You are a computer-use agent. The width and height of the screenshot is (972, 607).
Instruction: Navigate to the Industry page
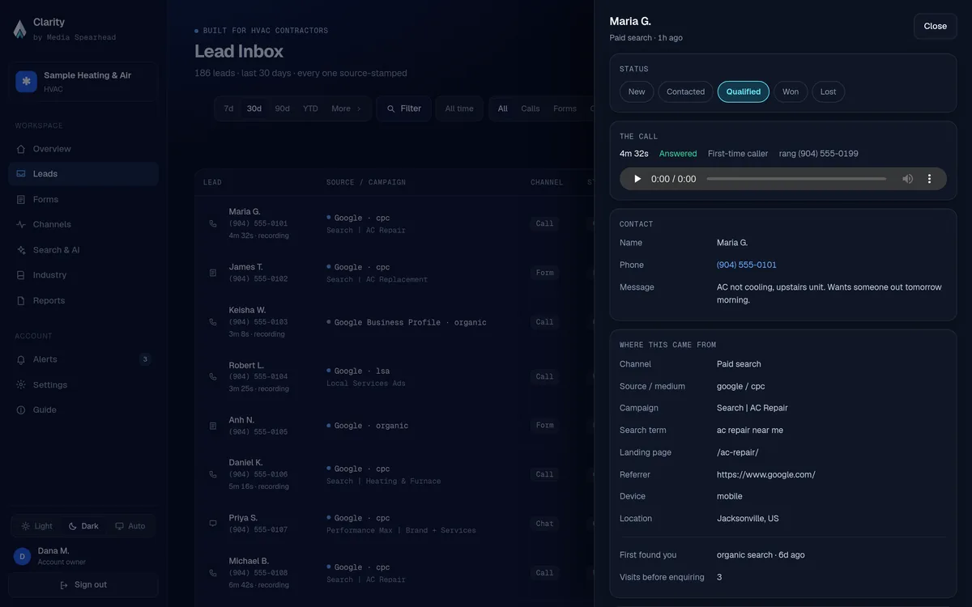[83, 275]
